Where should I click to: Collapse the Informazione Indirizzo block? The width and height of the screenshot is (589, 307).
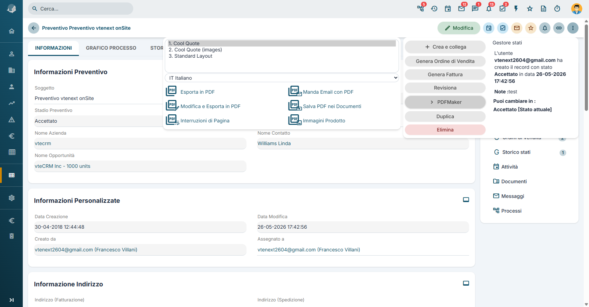coord(466,283)
